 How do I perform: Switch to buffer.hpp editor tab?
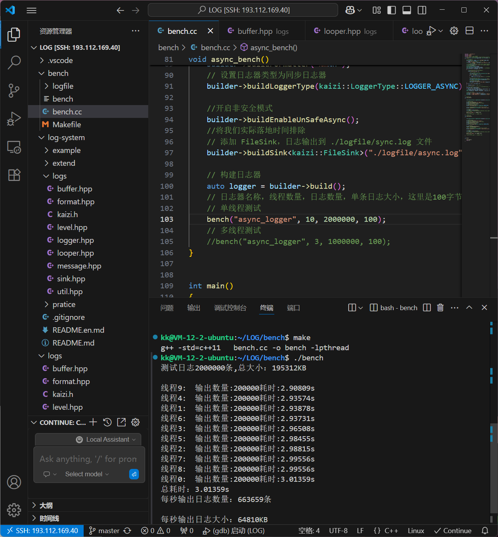click(262, 31)
